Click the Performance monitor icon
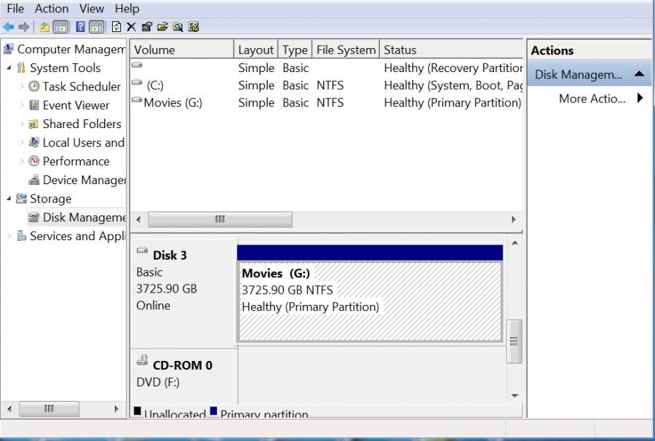This screenshot has height=441, width=655. [x=33, y=162]
